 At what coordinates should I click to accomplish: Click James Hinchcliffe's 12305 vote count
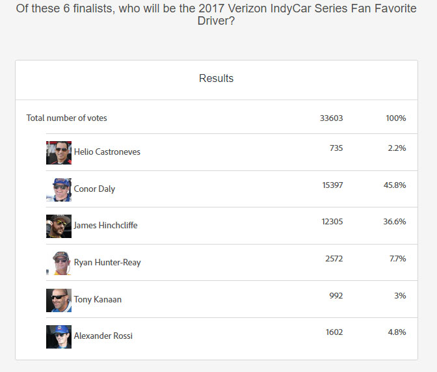click(332, 222)
